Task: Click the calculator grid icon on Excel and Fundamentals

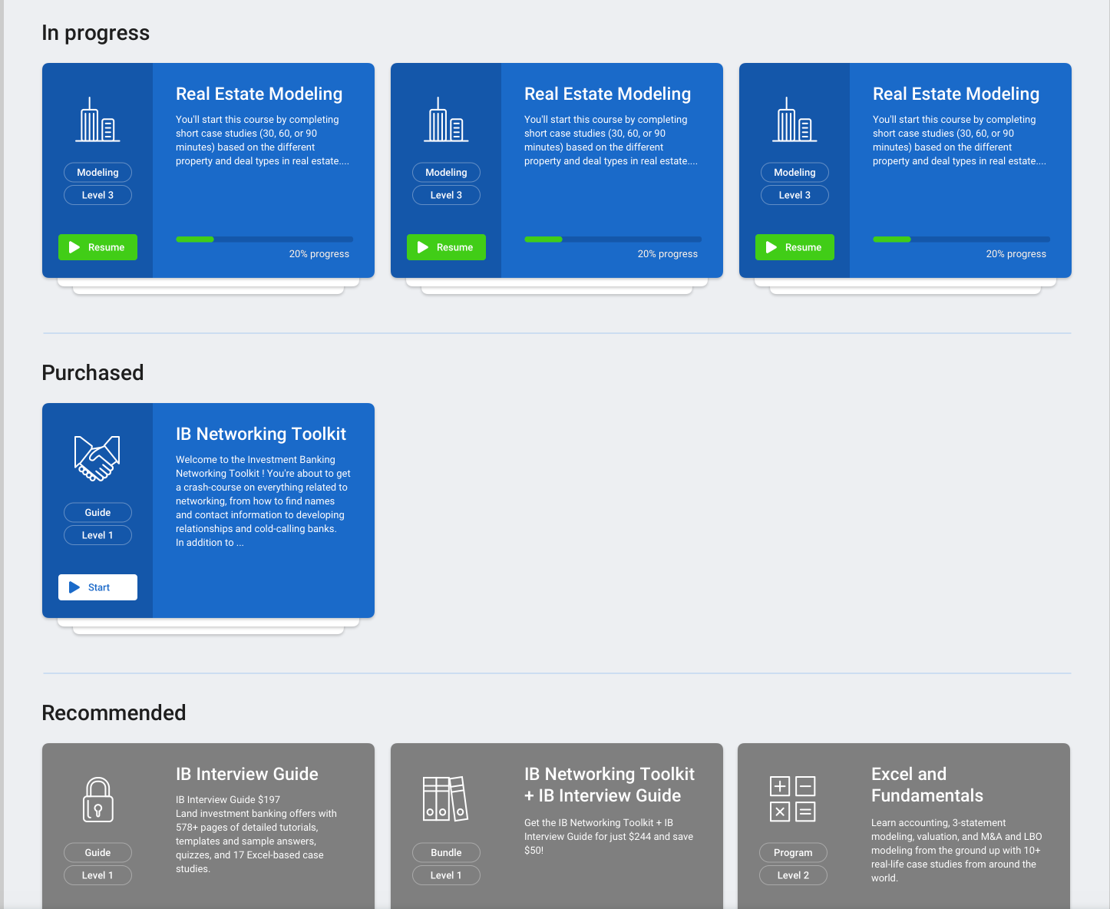Action: pyautogui.click(x=793, y=798)
